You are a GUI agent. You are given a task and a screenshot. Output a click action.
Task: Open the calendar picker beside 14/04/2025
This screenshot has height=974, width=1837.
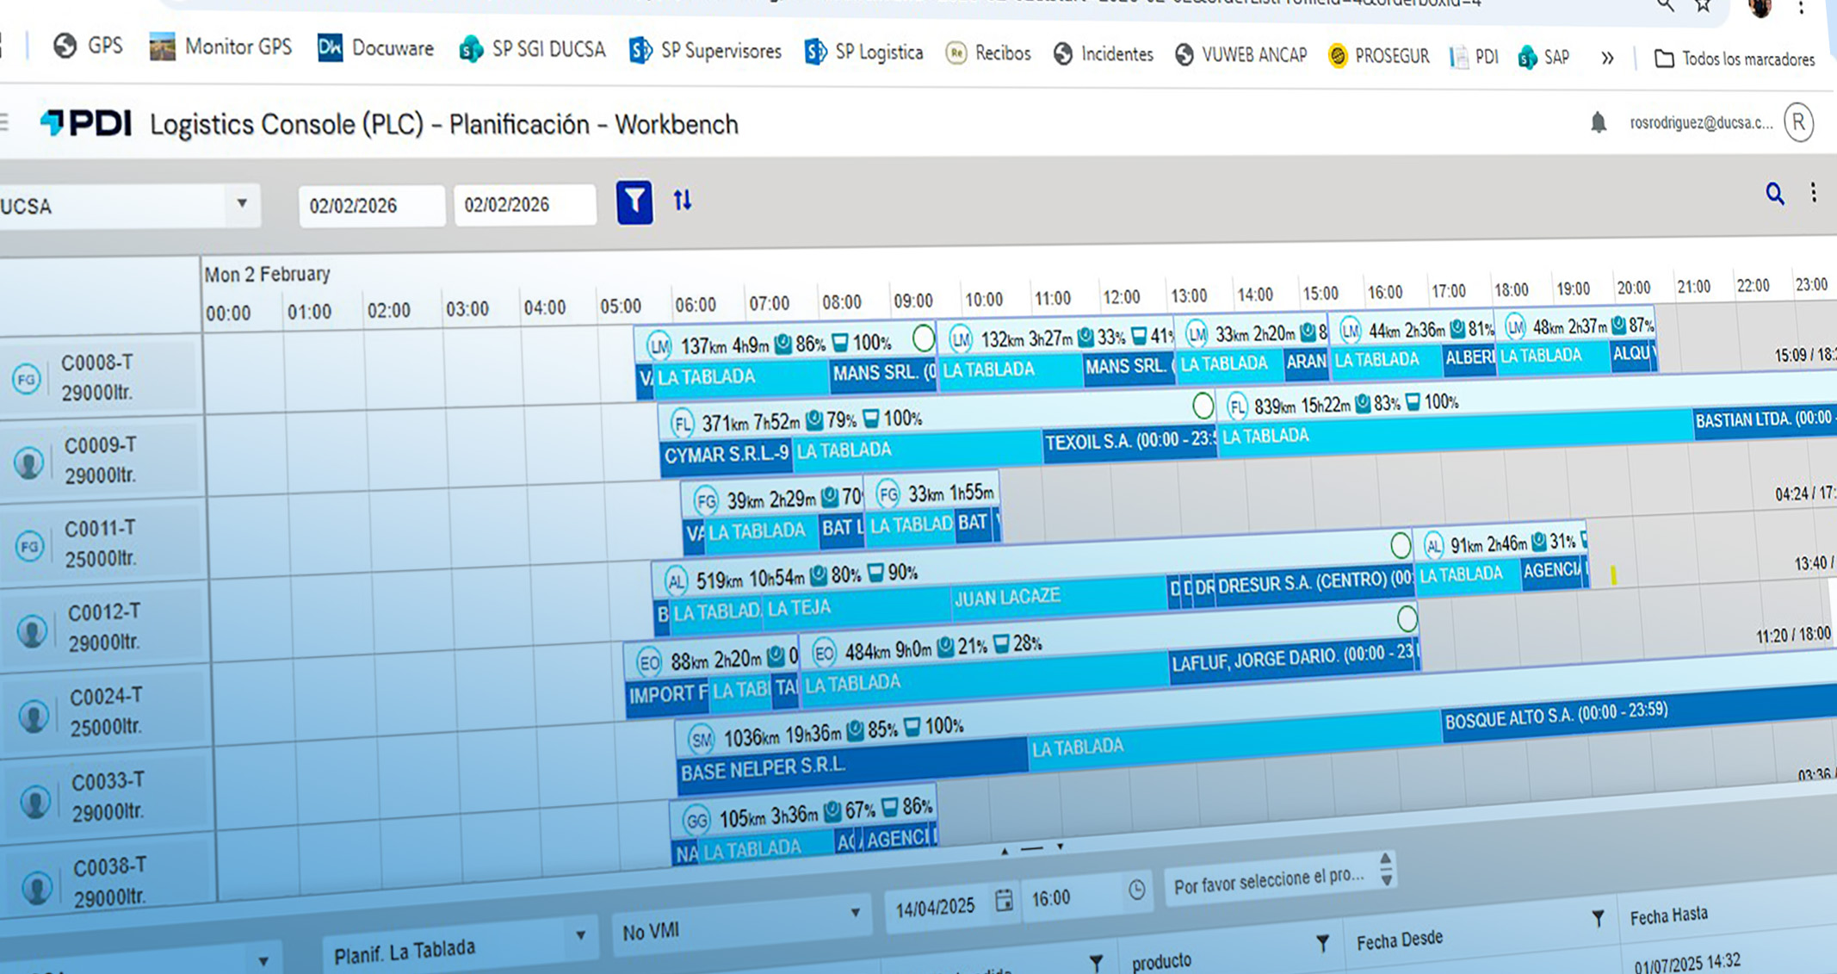pyautogui.click(x=1004, y=901)
